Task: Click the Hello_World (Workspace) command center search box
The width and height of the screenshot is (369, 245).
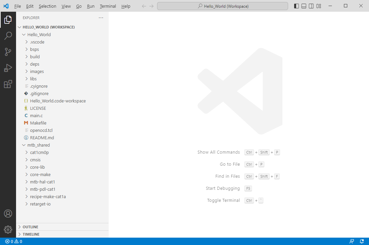Action: coord(223,6)
